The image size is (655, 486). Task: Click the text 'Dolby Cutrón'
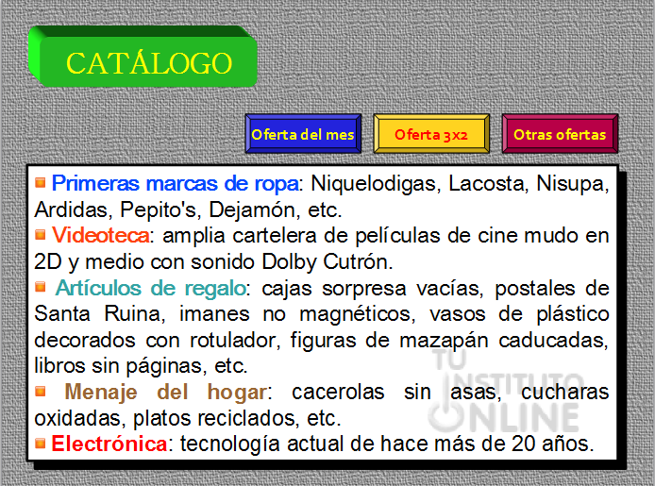(326, 262)
